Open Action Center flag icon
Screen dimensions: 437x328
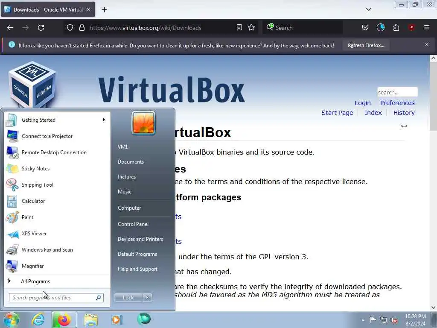(x=373, y=319)
